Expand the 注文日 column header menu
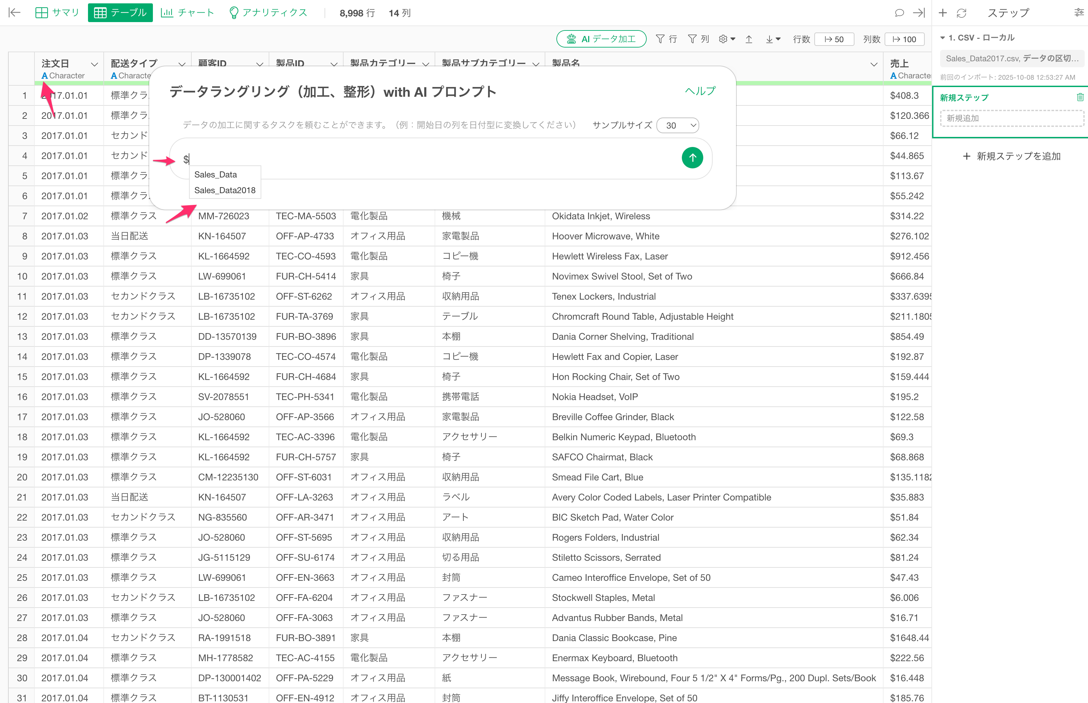The image size is (1088, 703). (94, 64)
